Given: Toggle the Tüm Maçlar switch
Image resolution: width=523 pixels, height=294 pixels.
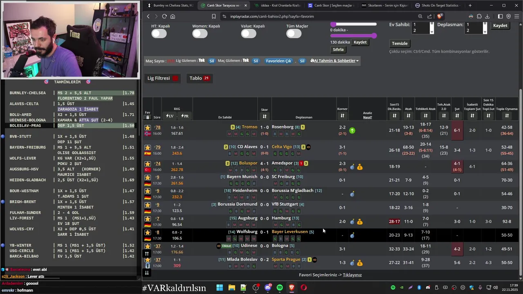Looking at the screenshot, I should click(294, 33).
